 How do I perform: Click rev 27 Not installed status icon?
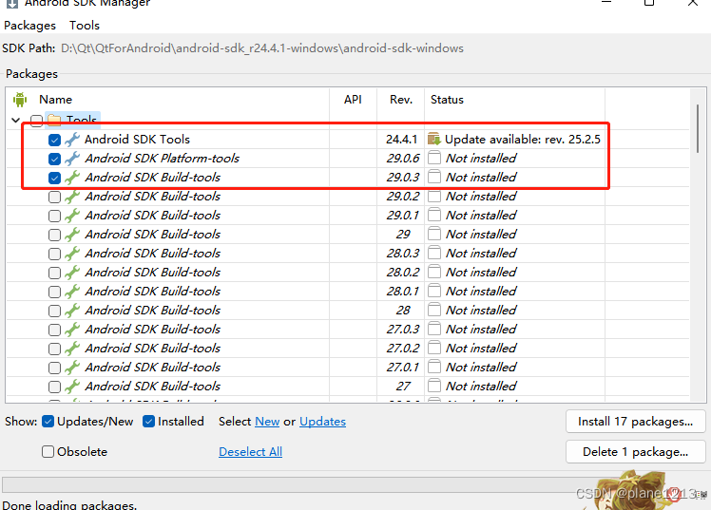434,387
